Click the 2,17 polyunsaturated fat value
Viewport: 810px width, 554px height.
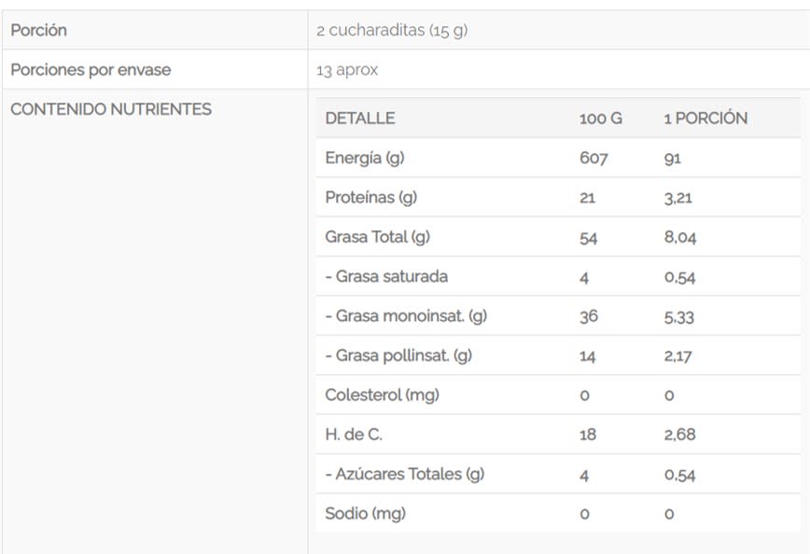[677, 356]
